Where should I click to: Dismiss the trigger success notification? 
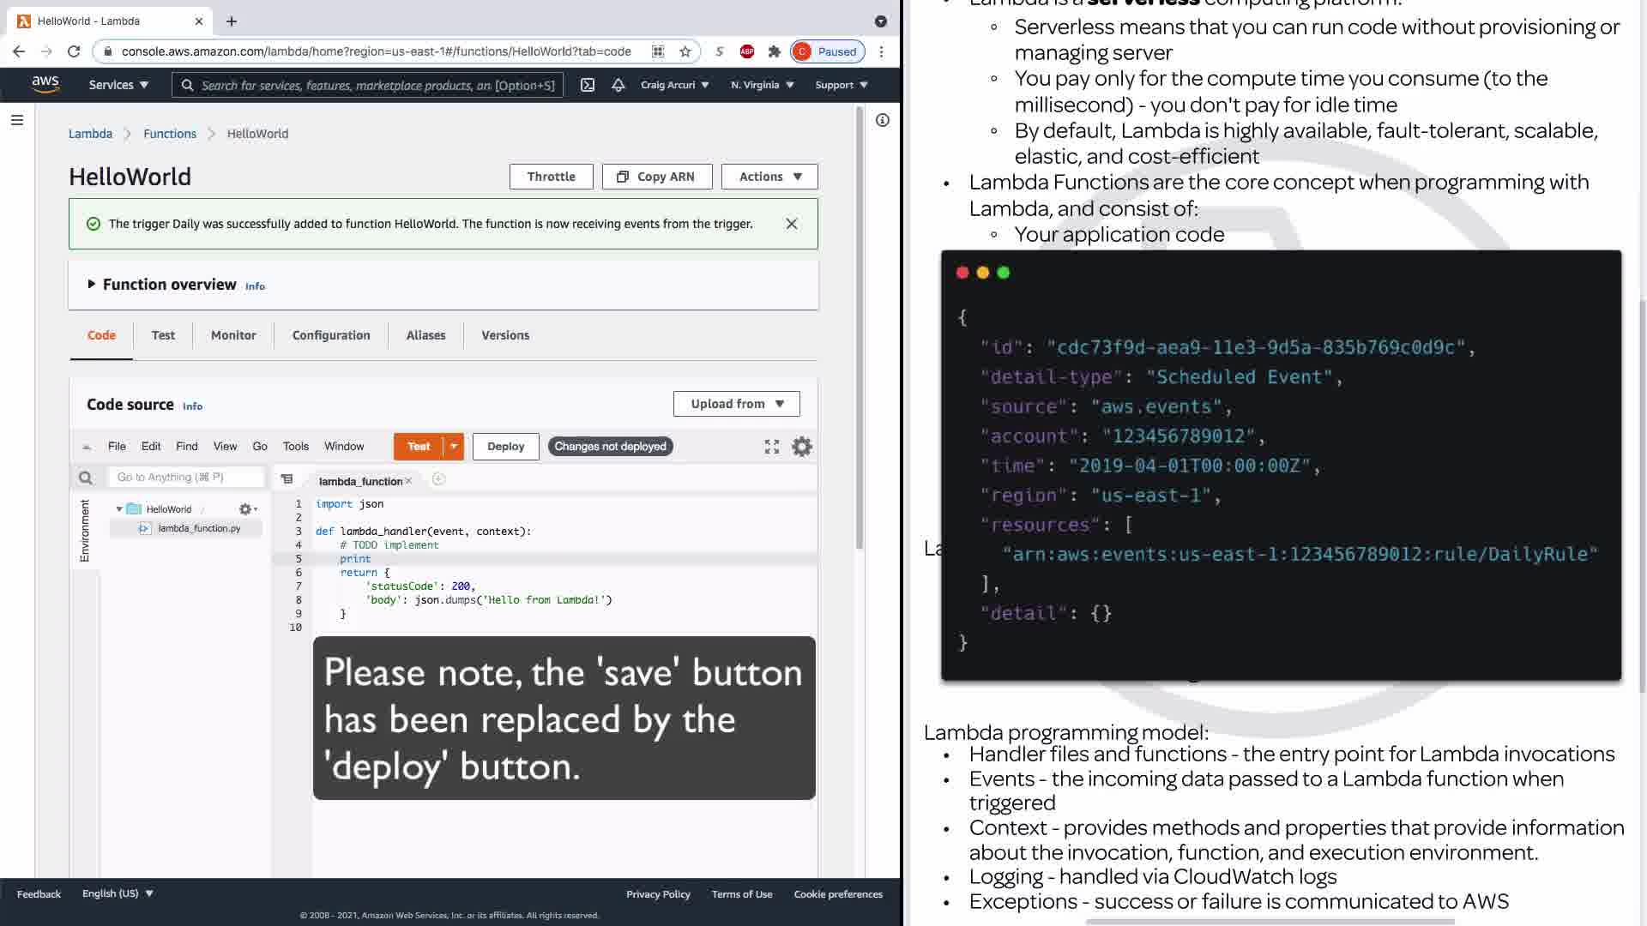[791, 224]
